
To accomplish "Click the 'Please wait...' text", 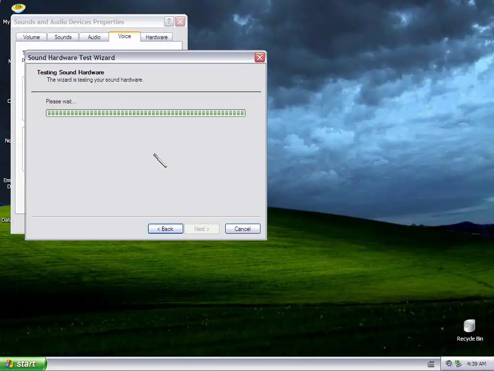I will pos(61,101).
